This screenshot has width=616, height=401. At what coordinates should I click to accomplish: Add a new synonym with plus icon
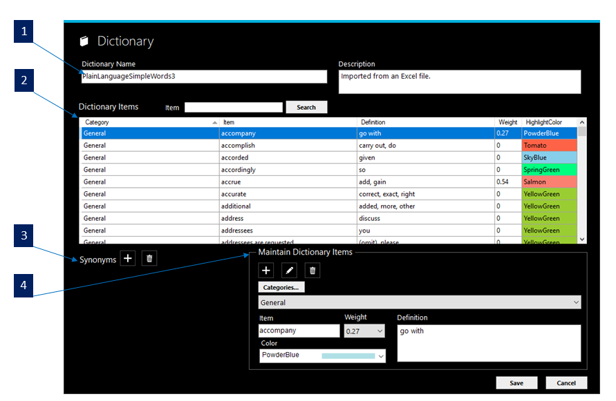(128, 258)
